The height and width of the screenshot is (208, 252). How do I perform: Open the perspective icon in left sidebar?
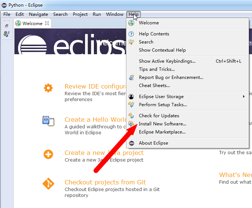pos(7,34)
